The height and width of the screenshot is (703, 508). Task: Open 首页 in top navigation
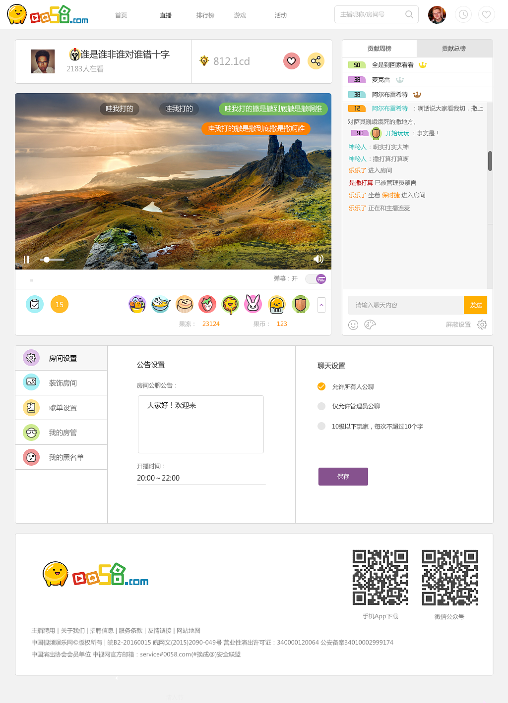click(x=121, y=15)
